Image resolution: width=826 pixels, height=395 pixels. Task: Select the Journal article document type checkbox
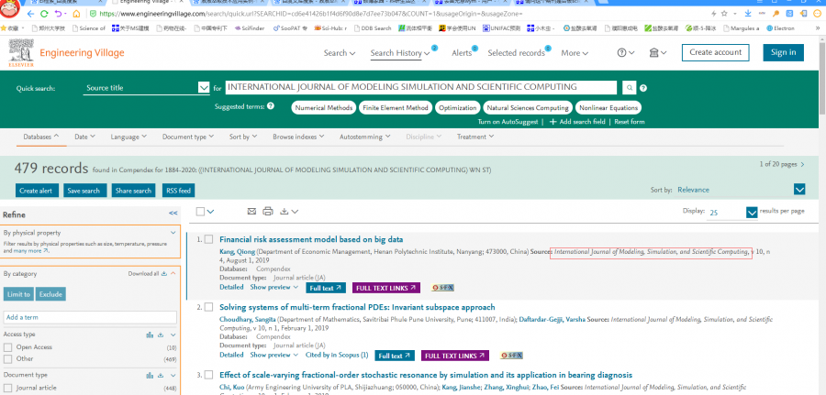(x=8, y=388)
